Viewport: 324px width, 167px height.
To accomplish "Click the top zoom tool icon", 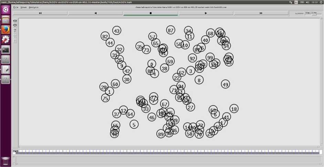I will tap(15, 21).
